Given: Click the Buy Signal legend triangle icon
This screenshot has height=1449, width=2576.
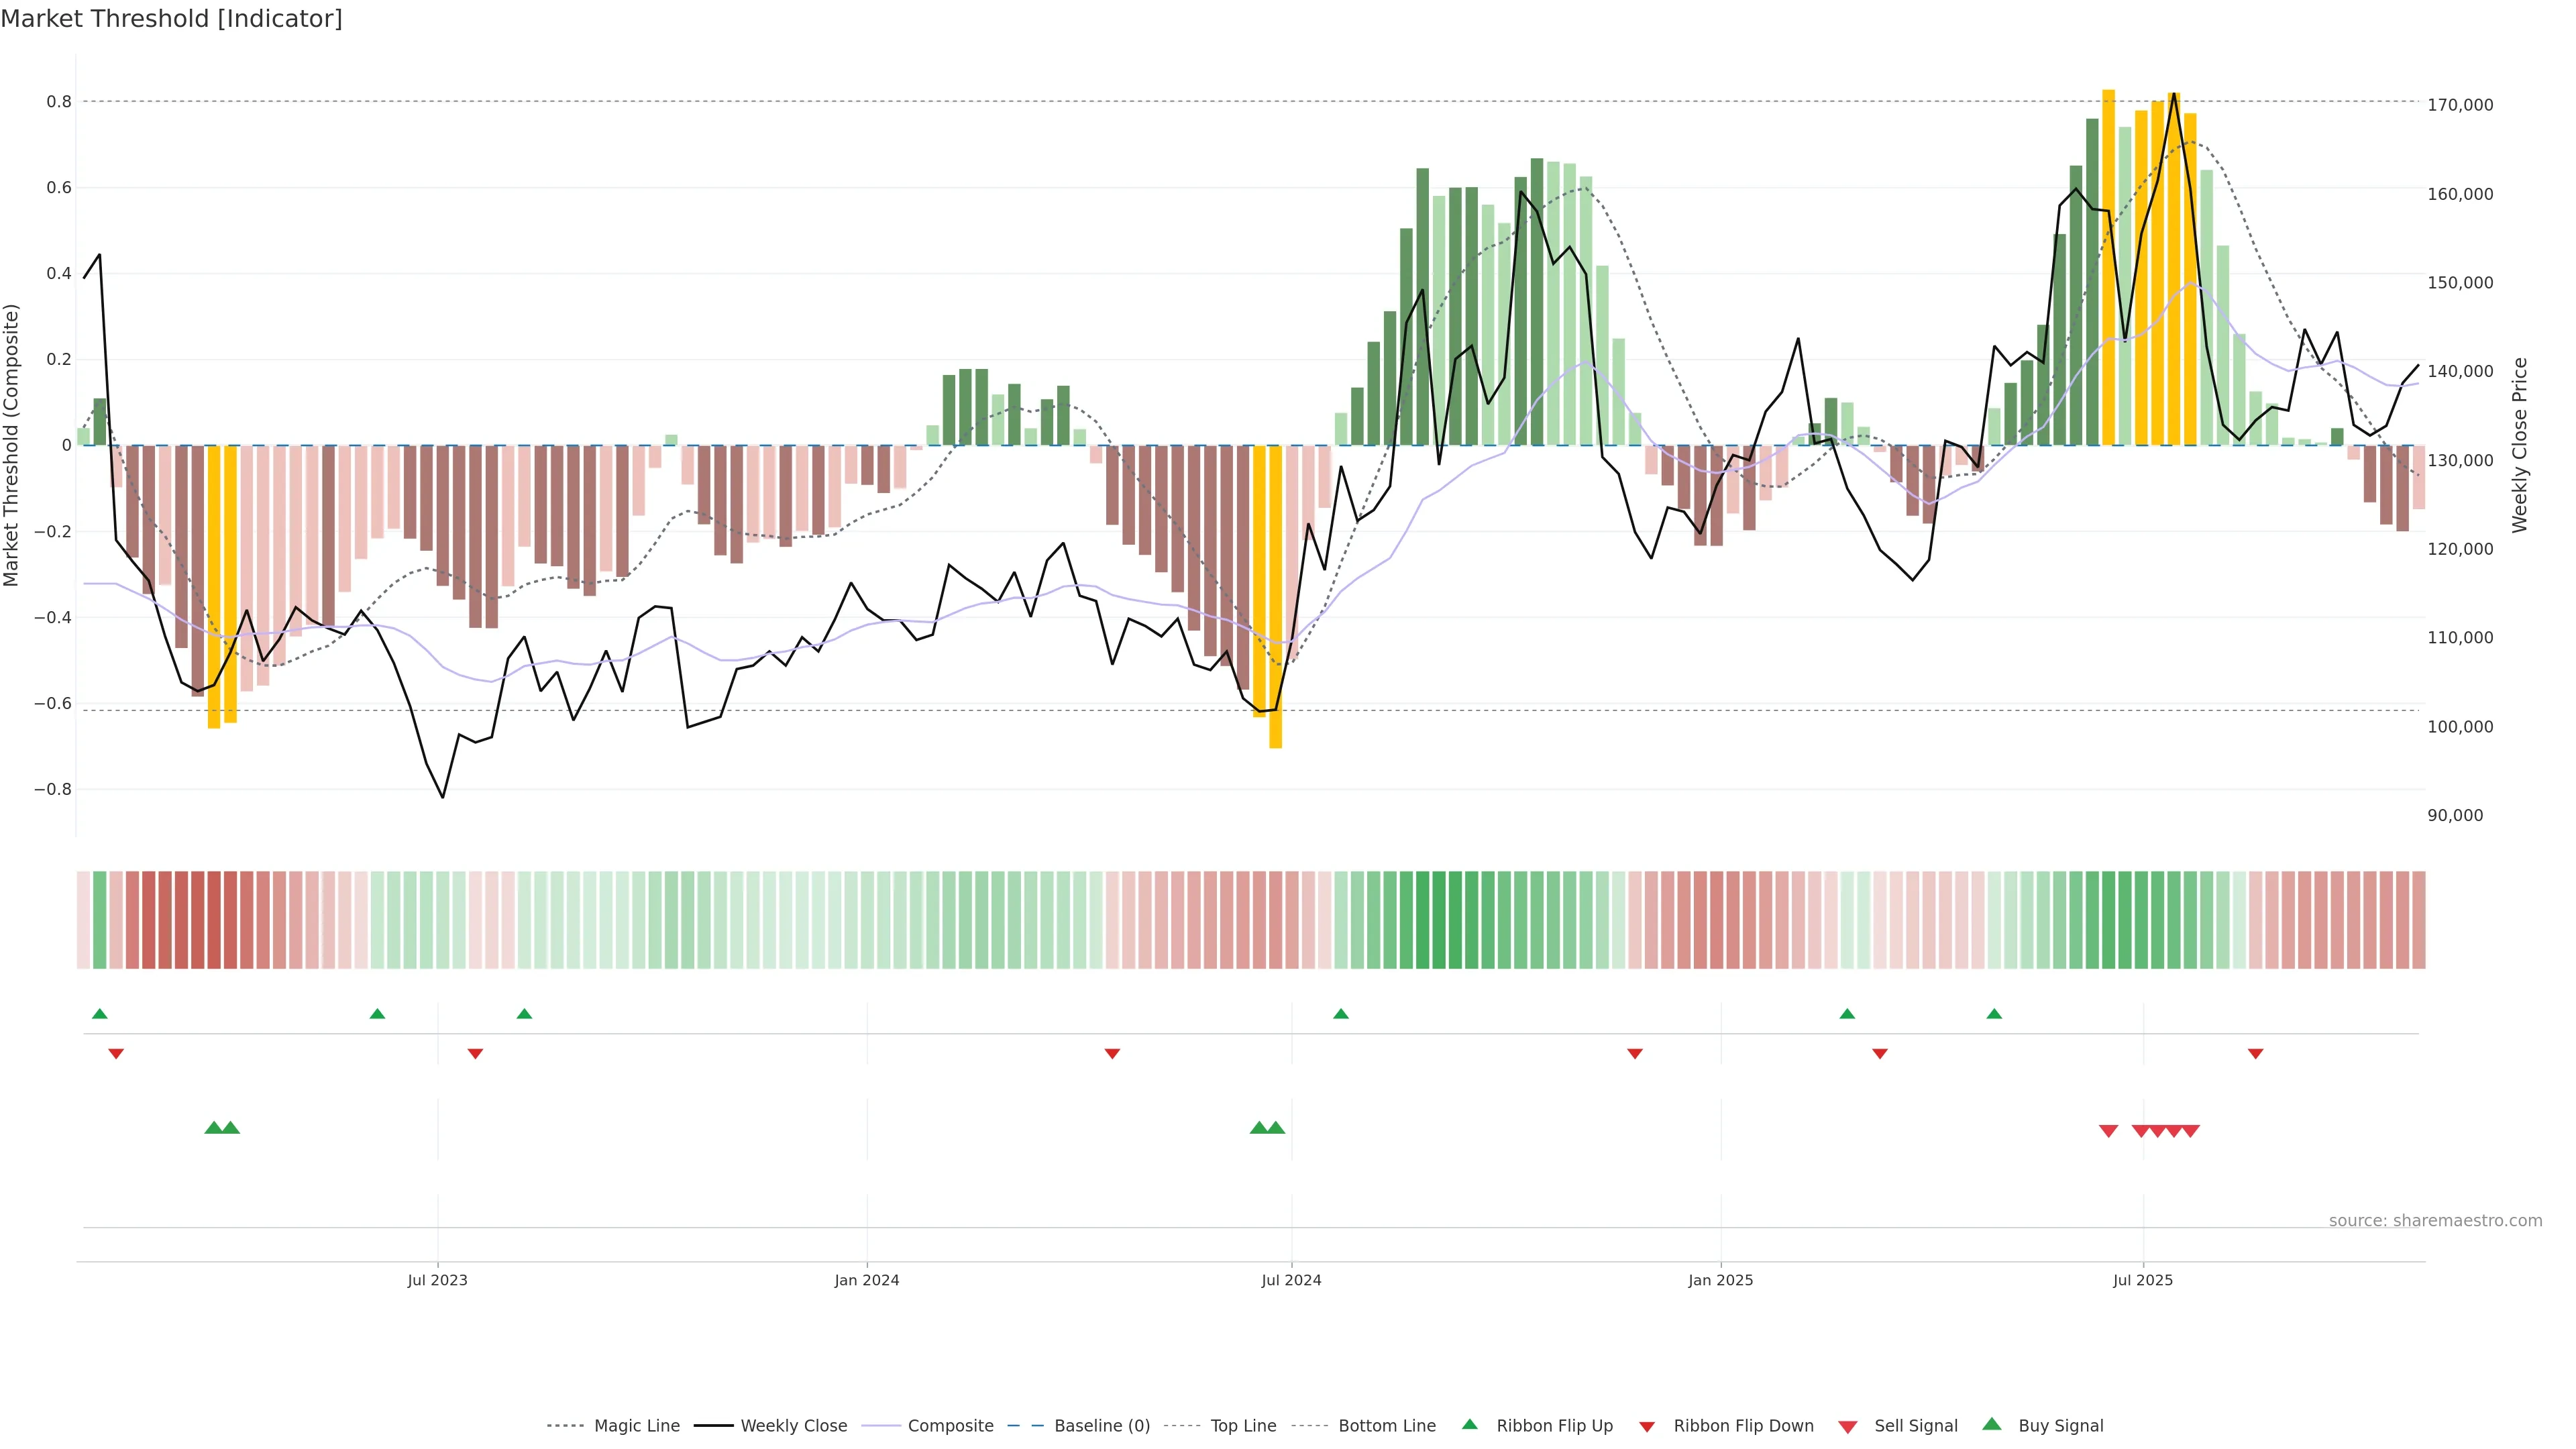Looking at the screenshot, I should point(1992,1424).
